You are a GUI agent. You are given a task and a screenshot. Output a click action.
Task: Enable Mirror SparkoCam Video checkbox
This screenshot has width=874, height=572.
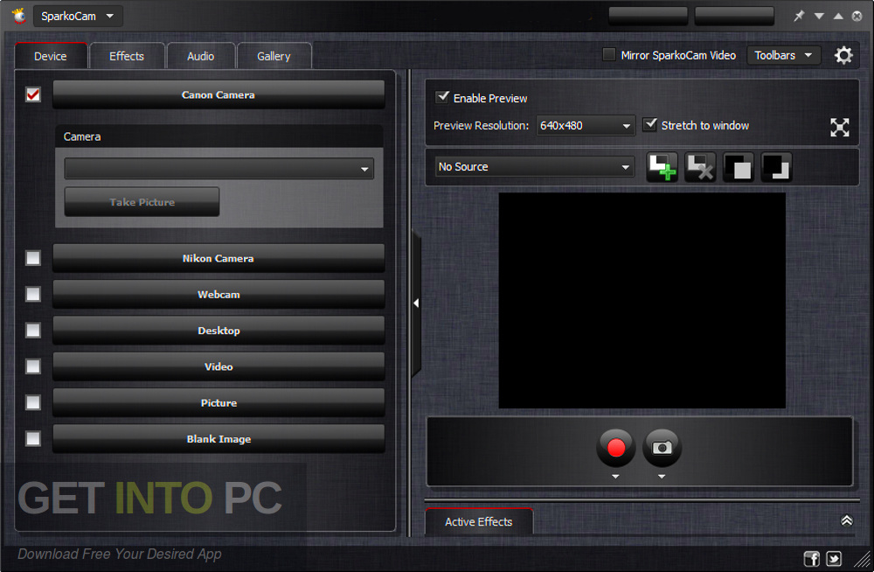pos(609,55)
